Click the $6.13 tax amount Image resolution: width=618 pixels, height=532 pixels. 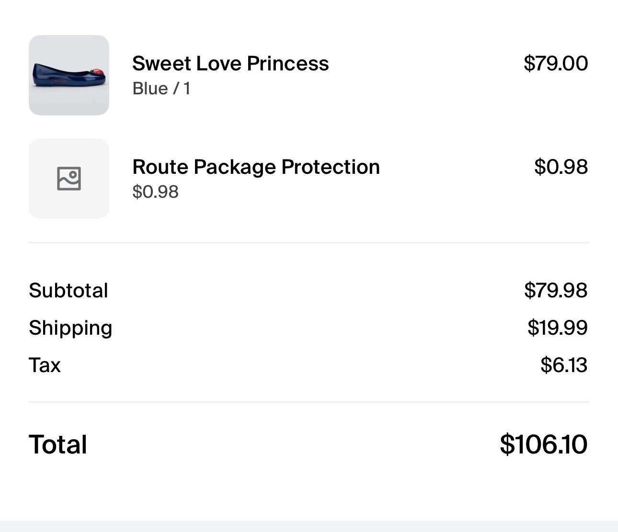[x=564, y=365]
